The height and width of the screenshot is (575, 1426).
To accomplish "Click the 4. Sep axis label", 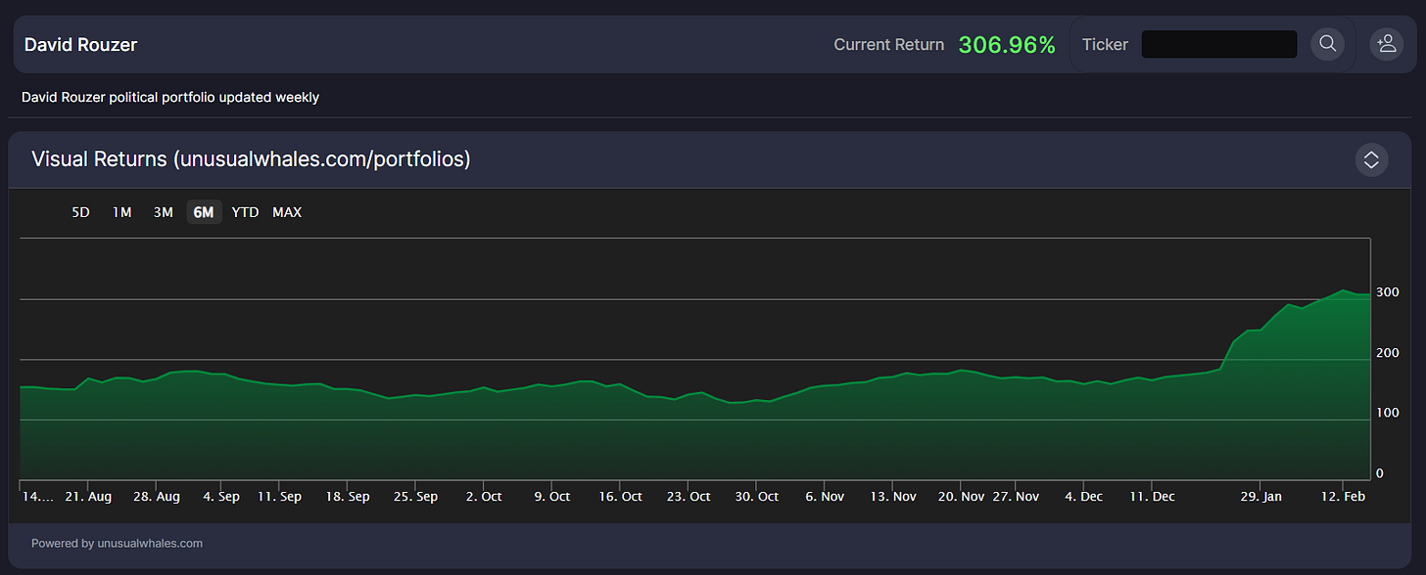I will 222,497.
